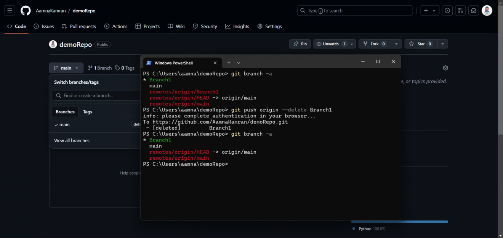Open the global navigation hamburger menu
This screenshot has height=238, width=503.
point(10,10)
